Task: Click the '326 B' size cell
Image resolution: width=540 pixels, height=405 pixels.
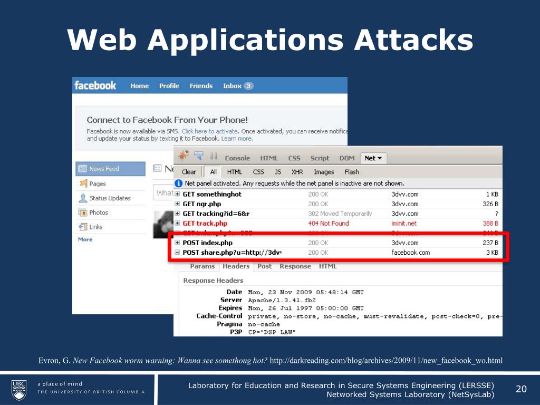Action: (490, 204)
